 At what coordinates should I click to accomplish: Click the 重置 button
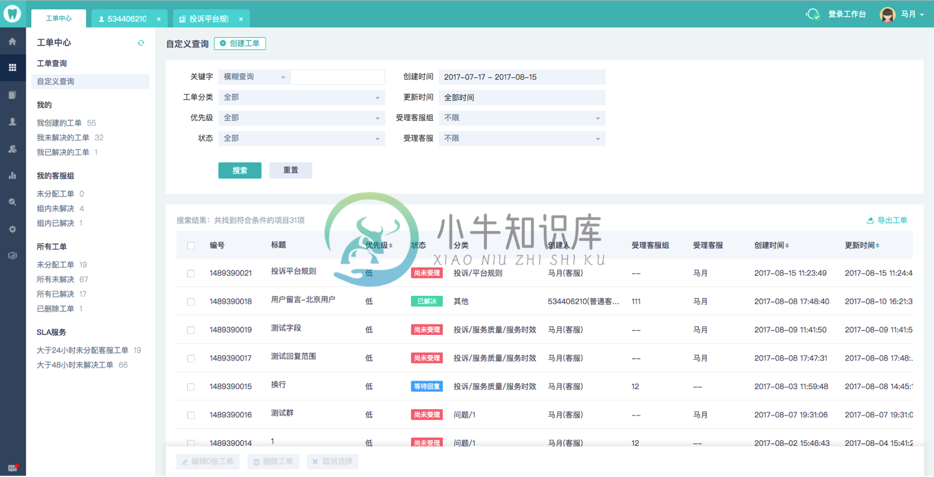pyautogui.click(x=291, y=171)
